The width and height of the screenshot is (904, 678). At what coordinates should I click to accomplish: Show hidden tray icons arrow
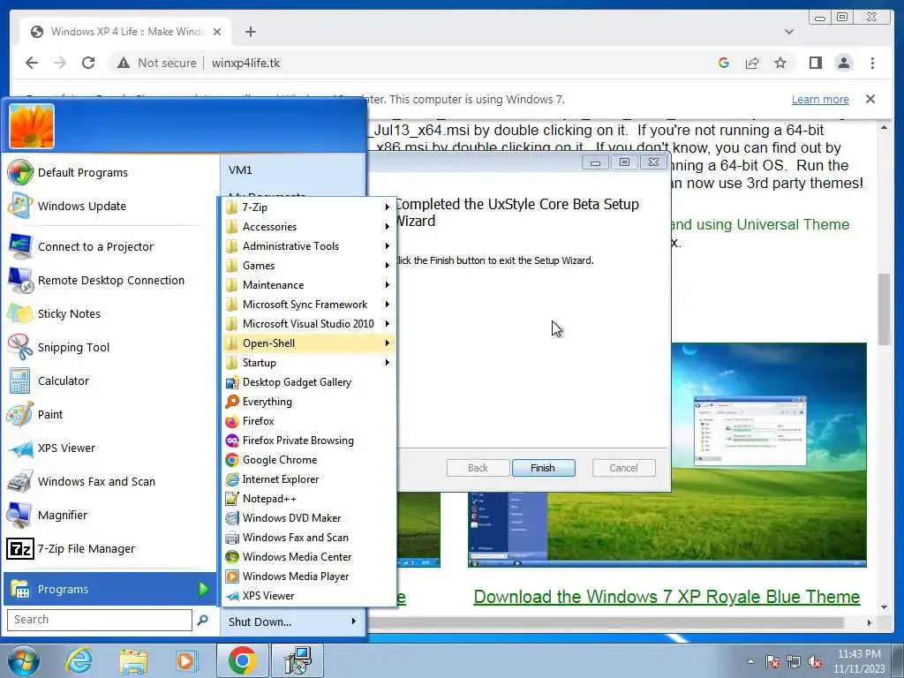[x=750, y=661]
